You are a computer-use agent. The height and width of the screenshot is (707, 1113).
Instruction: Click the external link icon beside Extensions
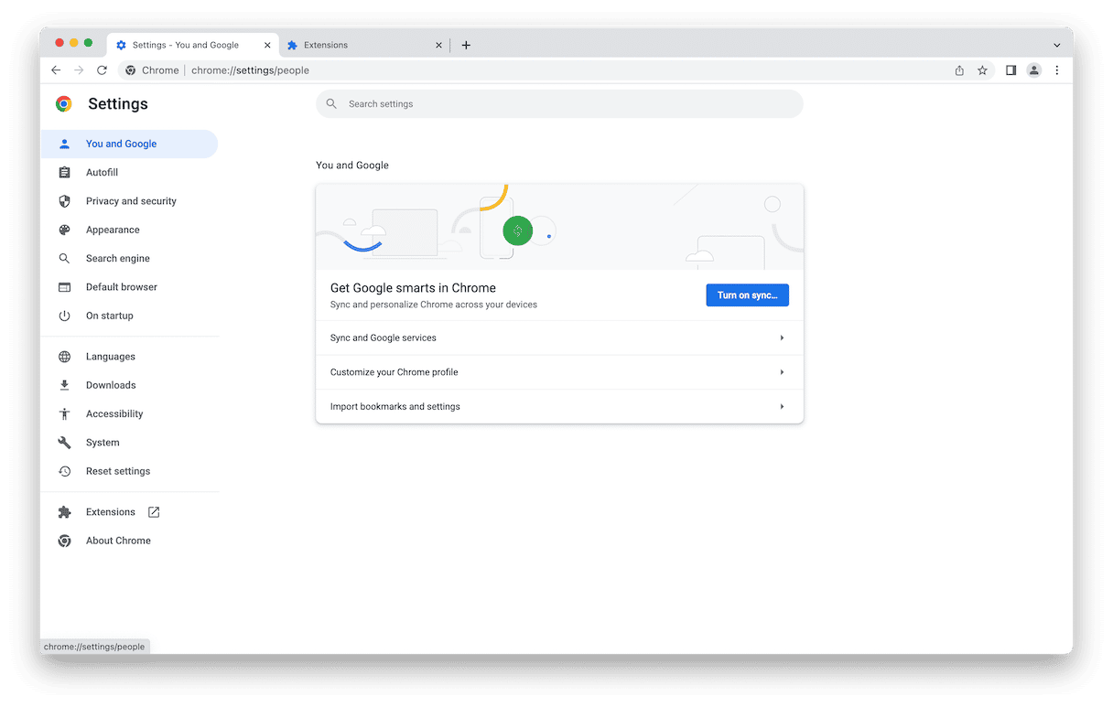point(154,512)
